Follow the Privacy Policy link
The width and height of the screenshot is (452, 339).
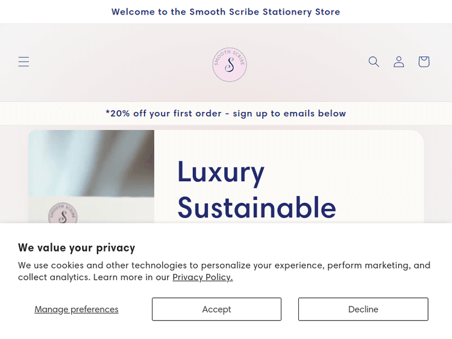202,277
